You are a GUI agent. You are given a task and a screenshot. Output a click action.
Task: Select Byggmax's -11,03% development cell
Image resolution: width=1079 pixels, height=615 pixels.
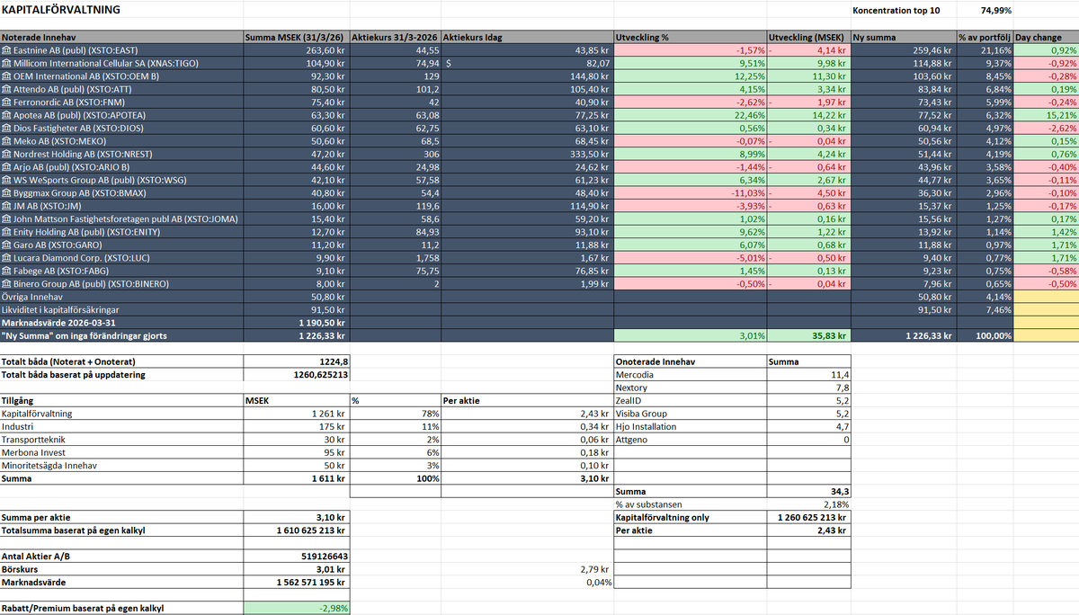coord(690,193)
